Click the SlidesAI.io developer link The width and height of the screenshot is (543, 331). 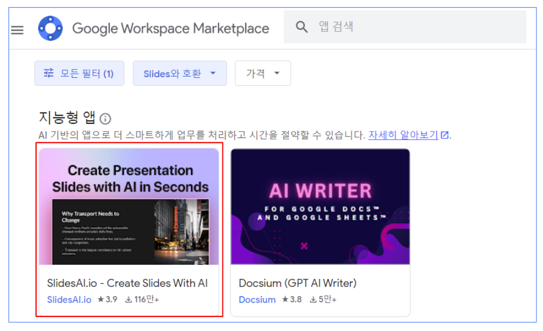coord(69,299)
